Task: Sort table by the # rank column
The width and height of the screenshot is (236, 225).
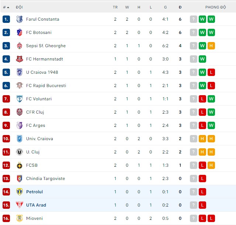Action: [6, 7]
